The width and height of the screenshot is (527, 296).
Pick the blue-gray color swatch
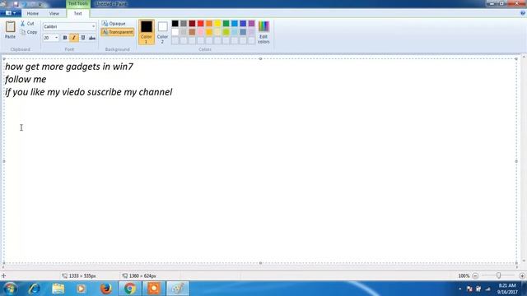coord(243,32)
